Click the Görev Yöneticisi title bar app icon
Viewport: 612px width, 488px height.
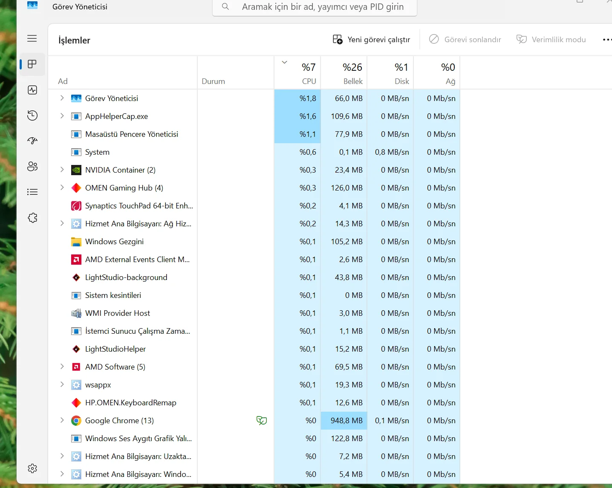32,5
